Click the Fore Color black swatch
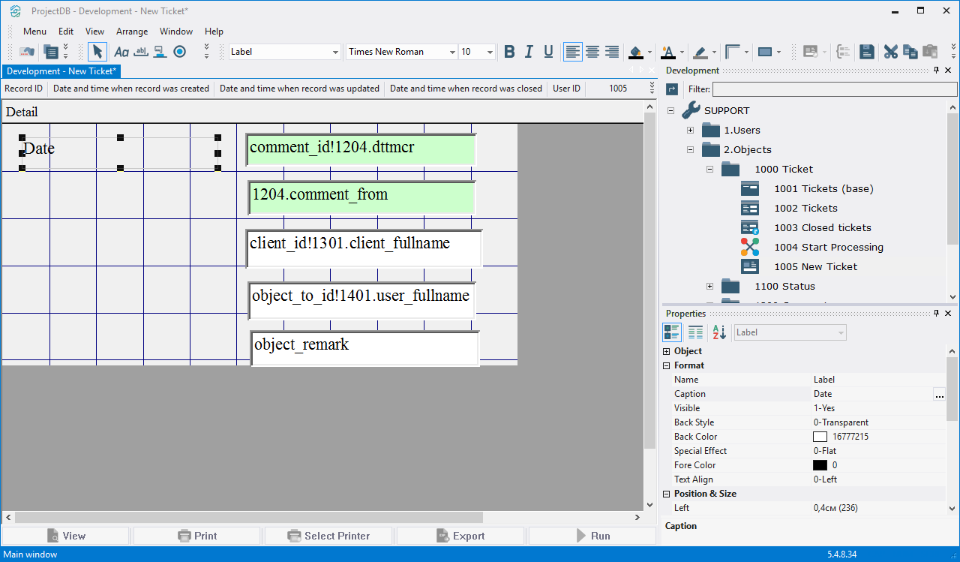The image size is (960, 562). click(x=820, y=465)
